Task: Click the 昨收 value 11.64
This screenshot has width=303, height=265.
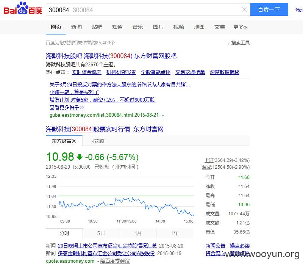Action: click(x=244, y=186)
